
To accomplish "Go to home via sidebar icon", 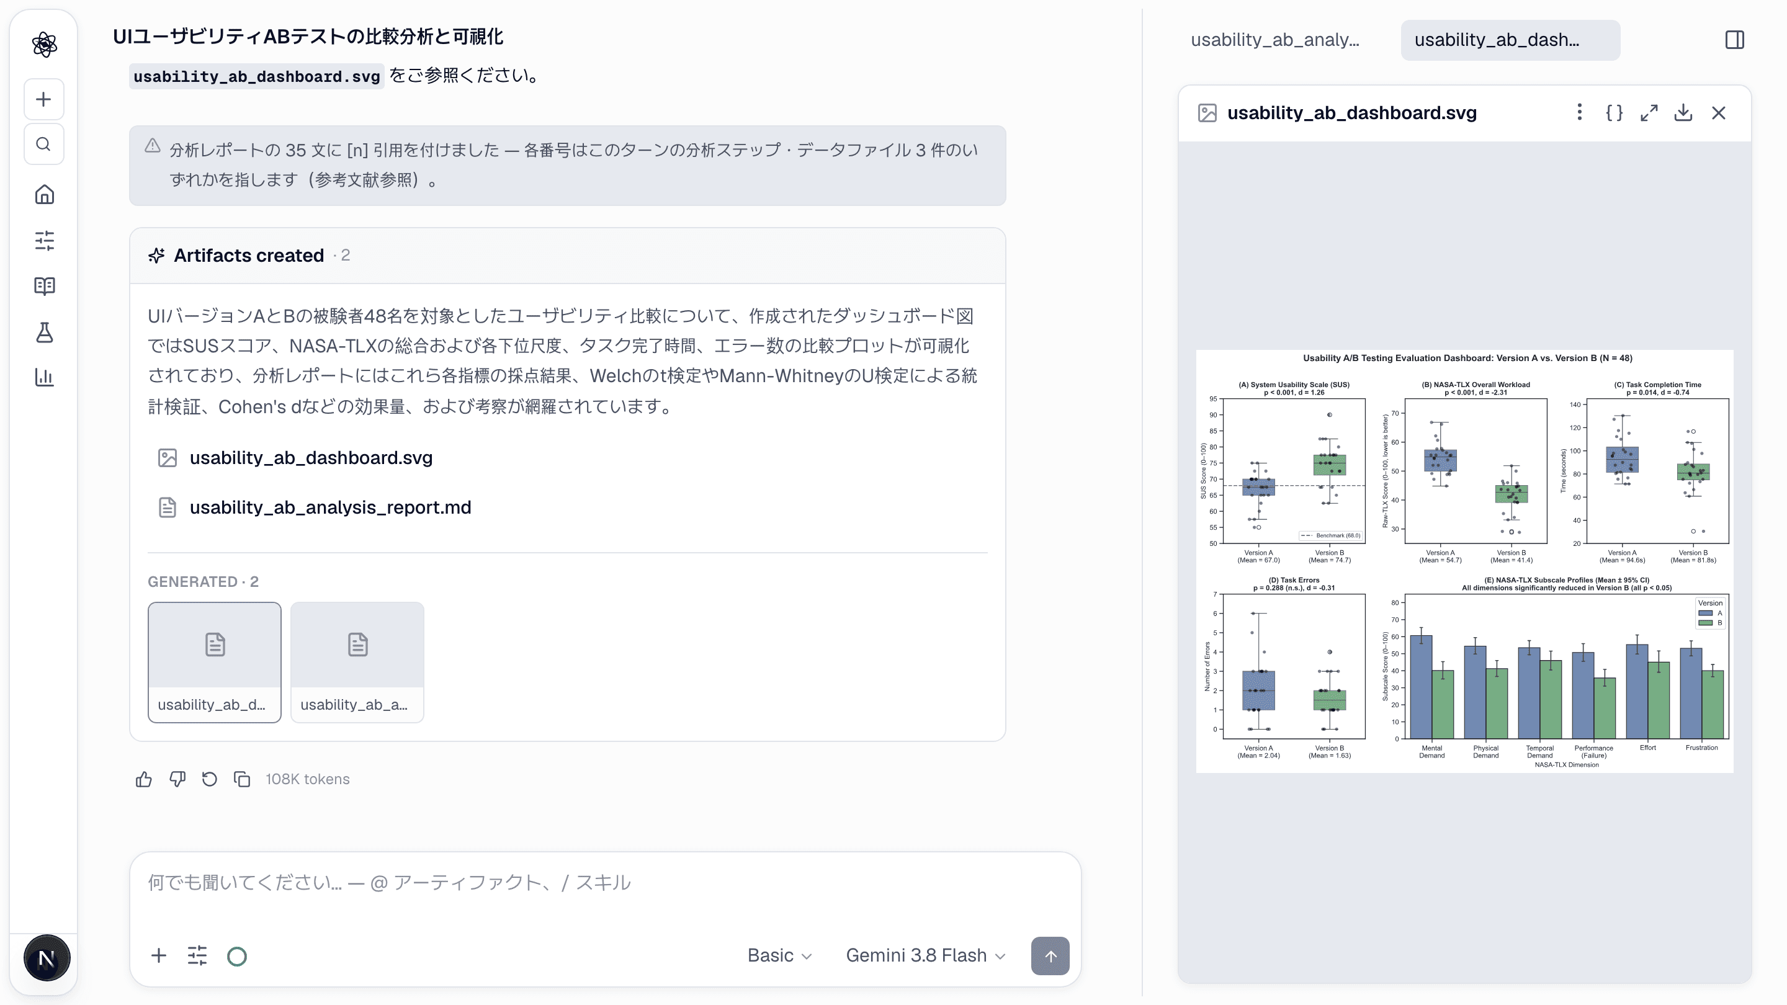I will (x=45, y=194).
